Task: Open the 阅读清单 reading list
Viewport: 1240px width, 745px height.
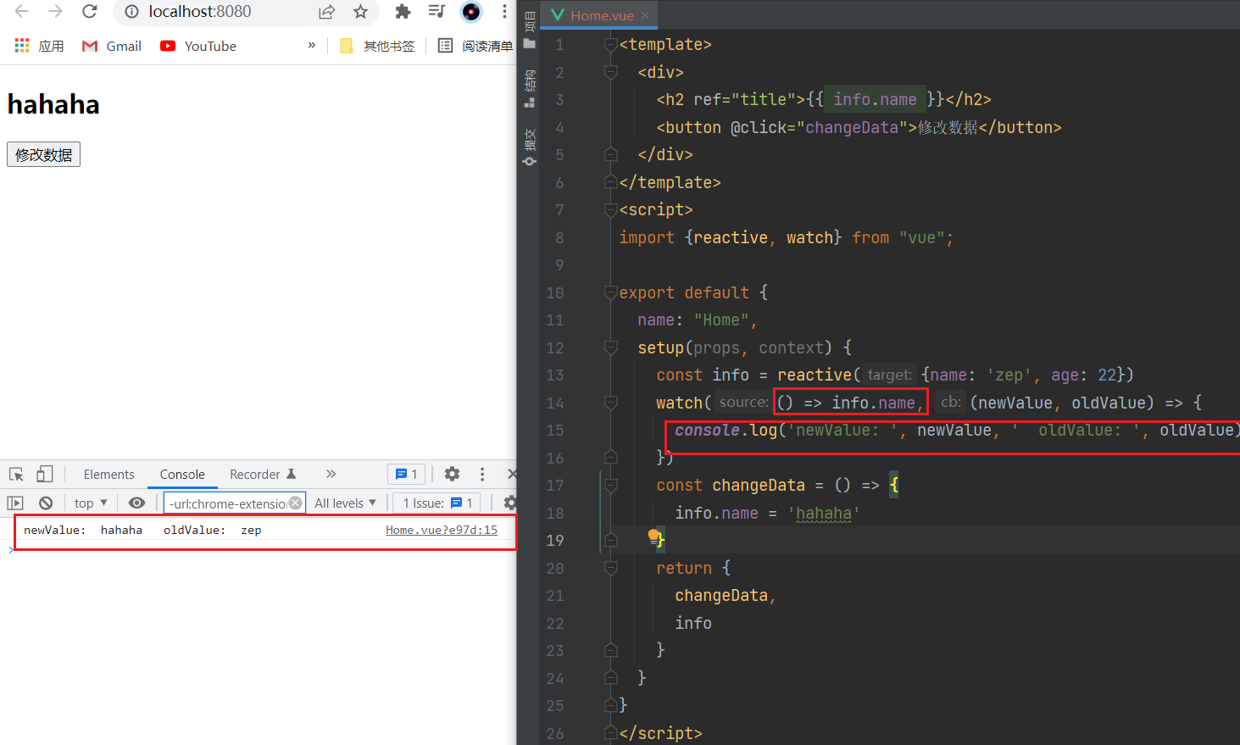Action: tap(475, 46)
